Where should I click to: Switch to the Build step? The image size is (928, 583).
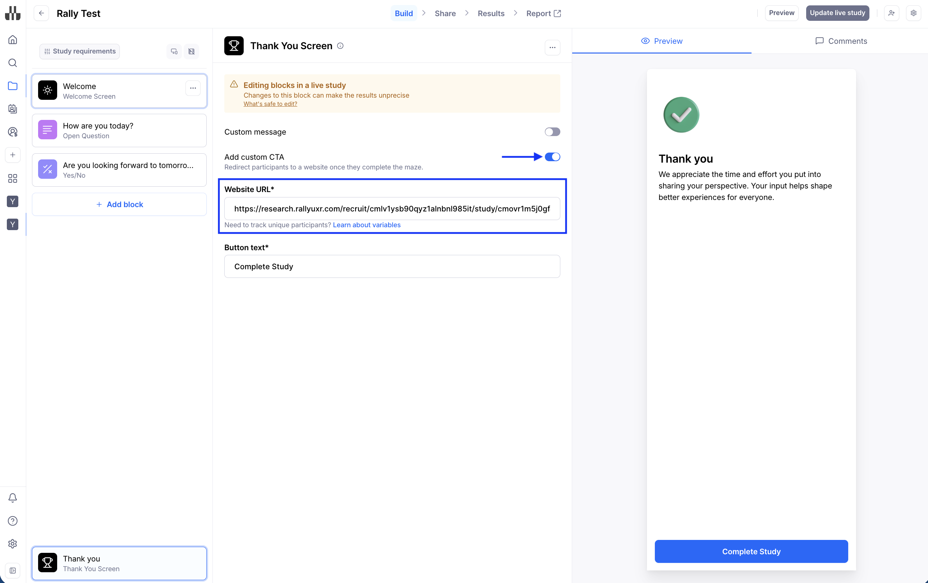(404, 14)
